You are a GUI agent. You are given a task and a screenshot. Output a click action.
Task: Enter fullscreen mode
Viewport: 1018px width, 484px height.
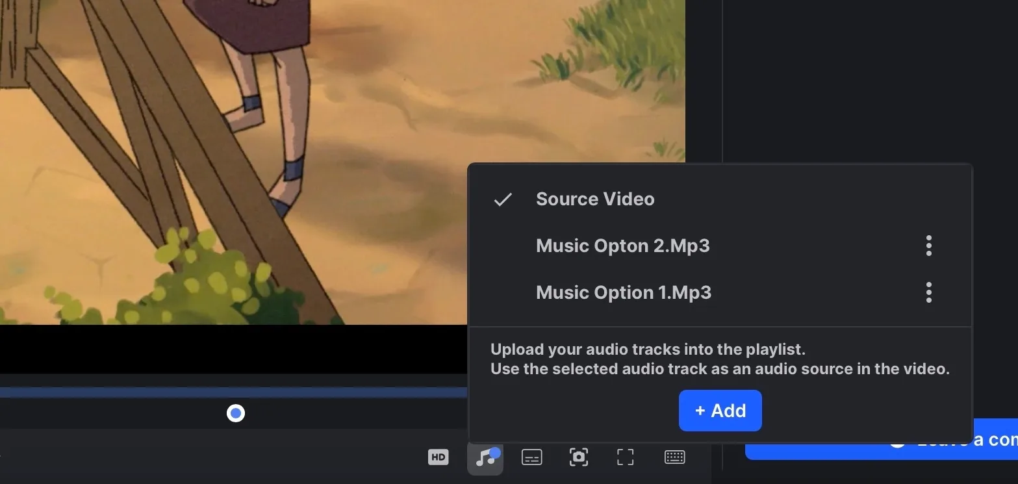tap(625, 457)
